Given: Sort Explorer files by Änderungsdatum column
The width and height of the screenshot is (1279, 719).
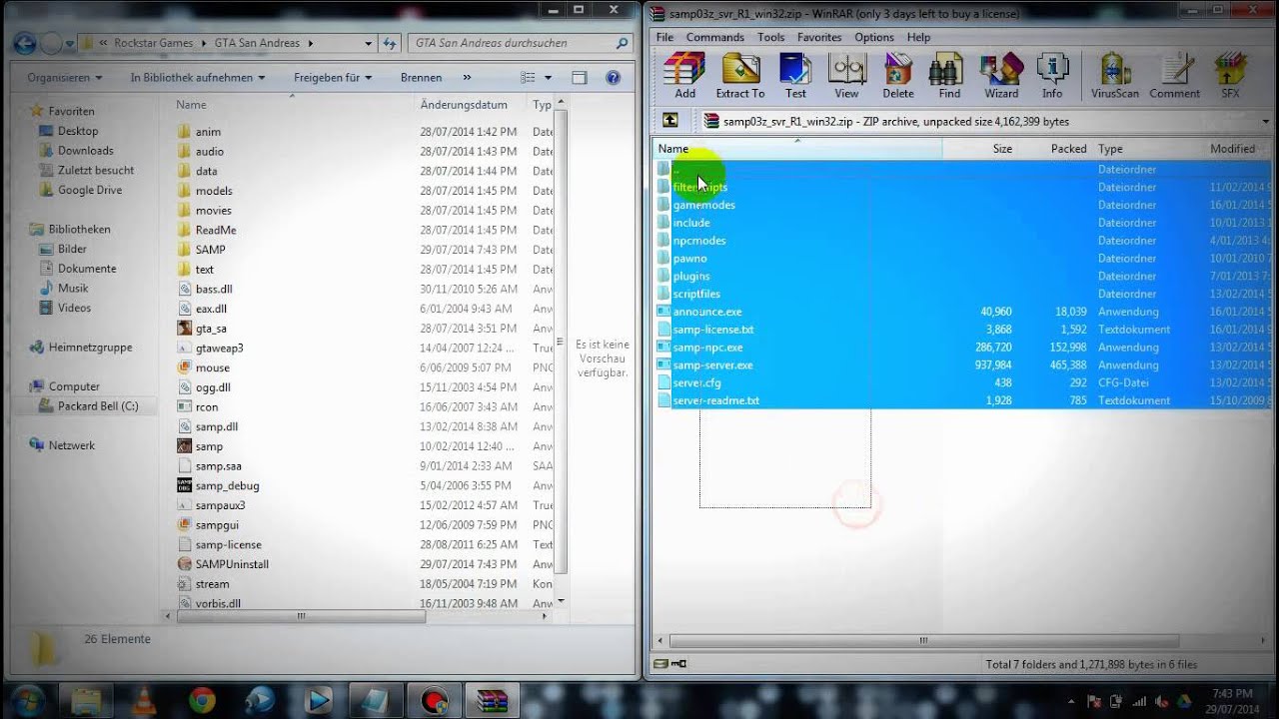Looking at the screenshot, I should click(471, 104).
